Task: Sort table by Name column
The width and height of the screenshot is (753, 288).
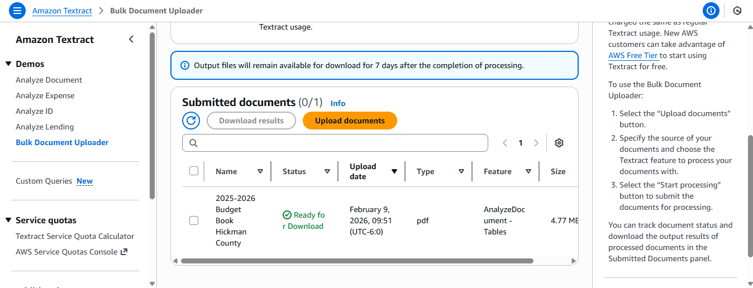Action: 260,171
